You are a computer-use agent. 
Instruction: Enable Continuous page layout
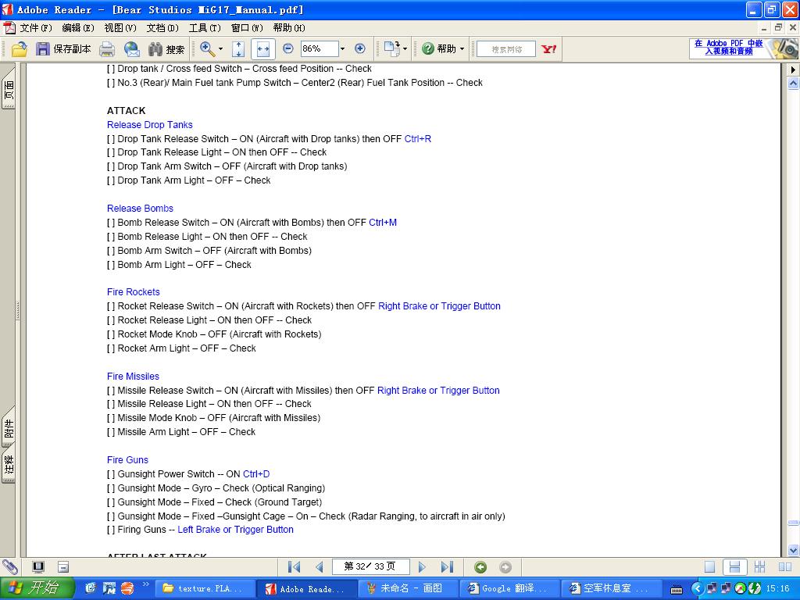(x=734, y=567)
